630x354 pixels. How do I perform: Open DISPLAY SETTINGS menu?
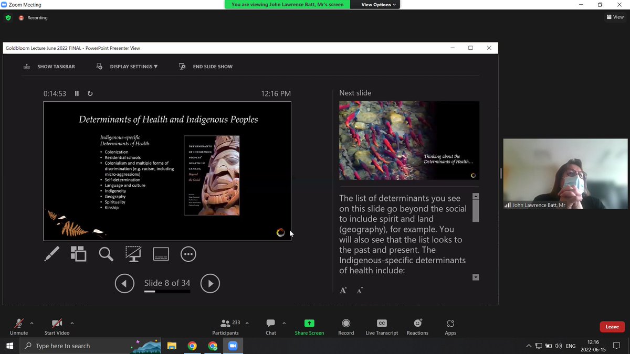tap(127, 67)
